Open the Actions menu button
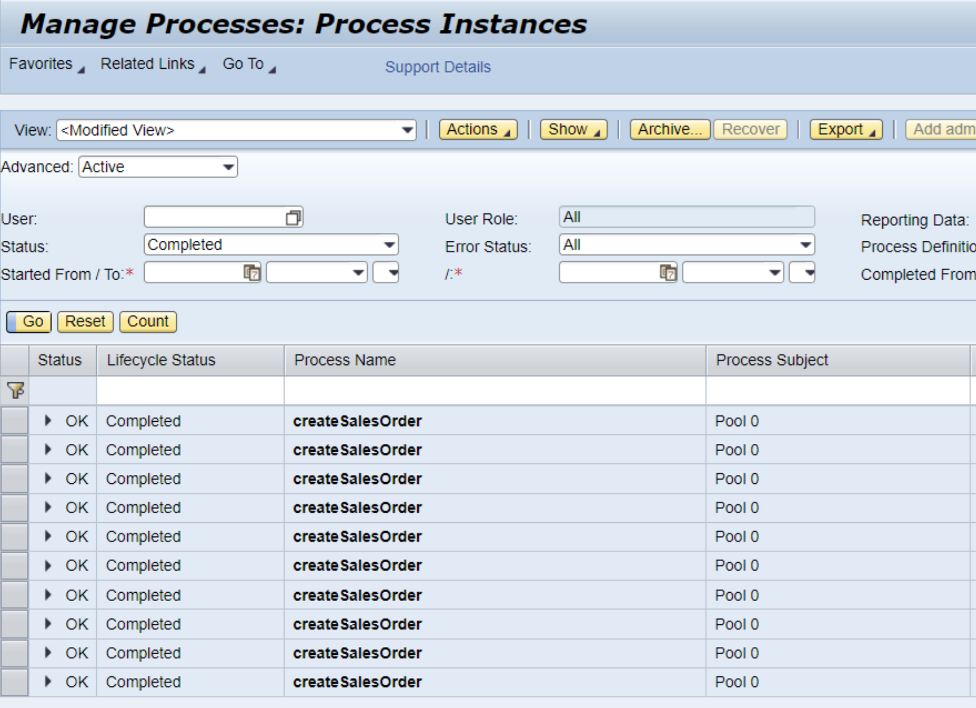Viewport: 976px width, 708px height. click(478, 130)
